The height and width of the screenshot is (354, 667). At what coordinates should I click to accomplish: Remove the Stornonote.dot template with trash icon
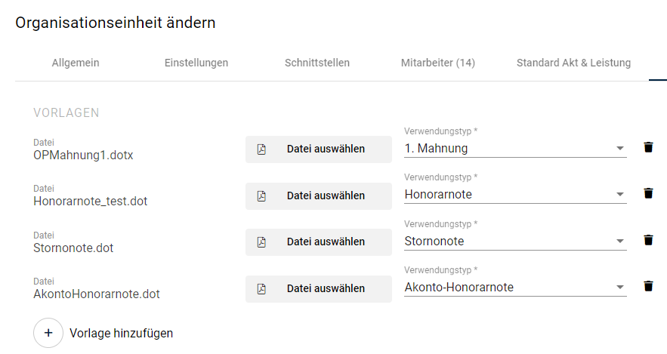point(648,240)
